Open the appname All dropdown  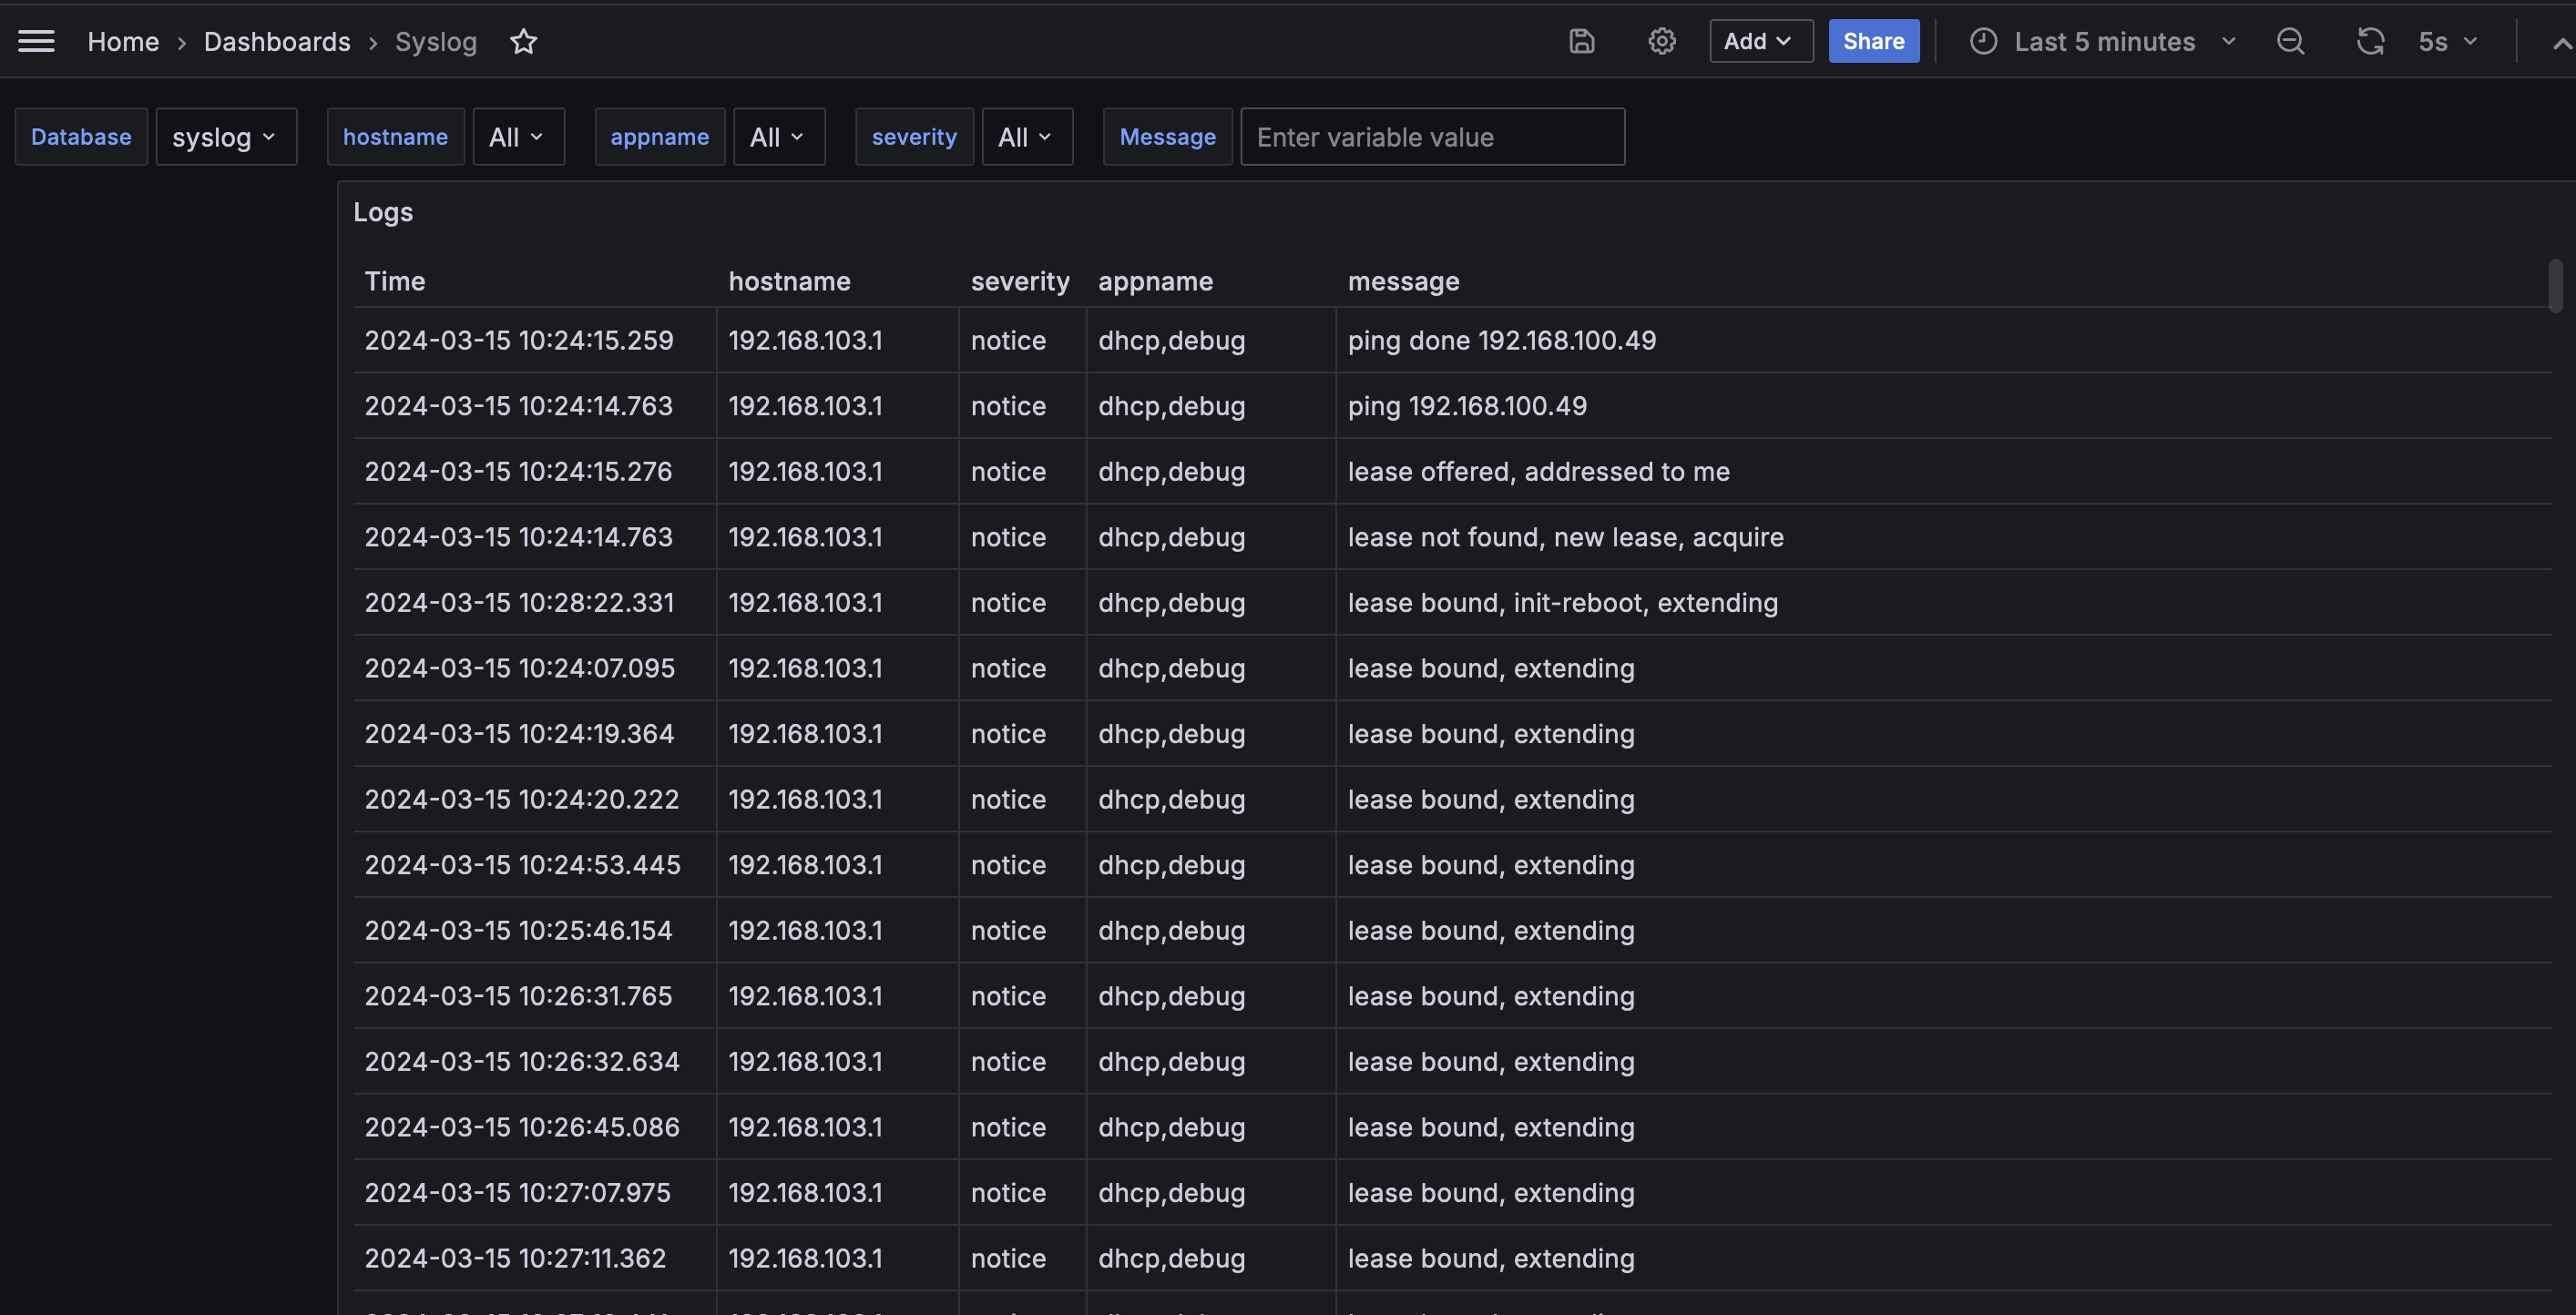(x=778, y=137)
